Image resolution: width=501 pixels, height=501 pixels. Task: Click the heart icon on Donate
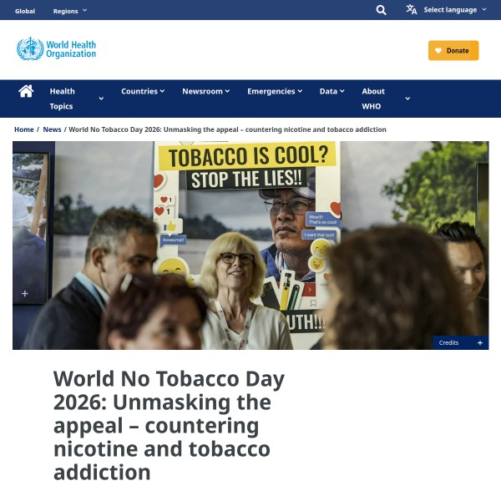point(438,50)
